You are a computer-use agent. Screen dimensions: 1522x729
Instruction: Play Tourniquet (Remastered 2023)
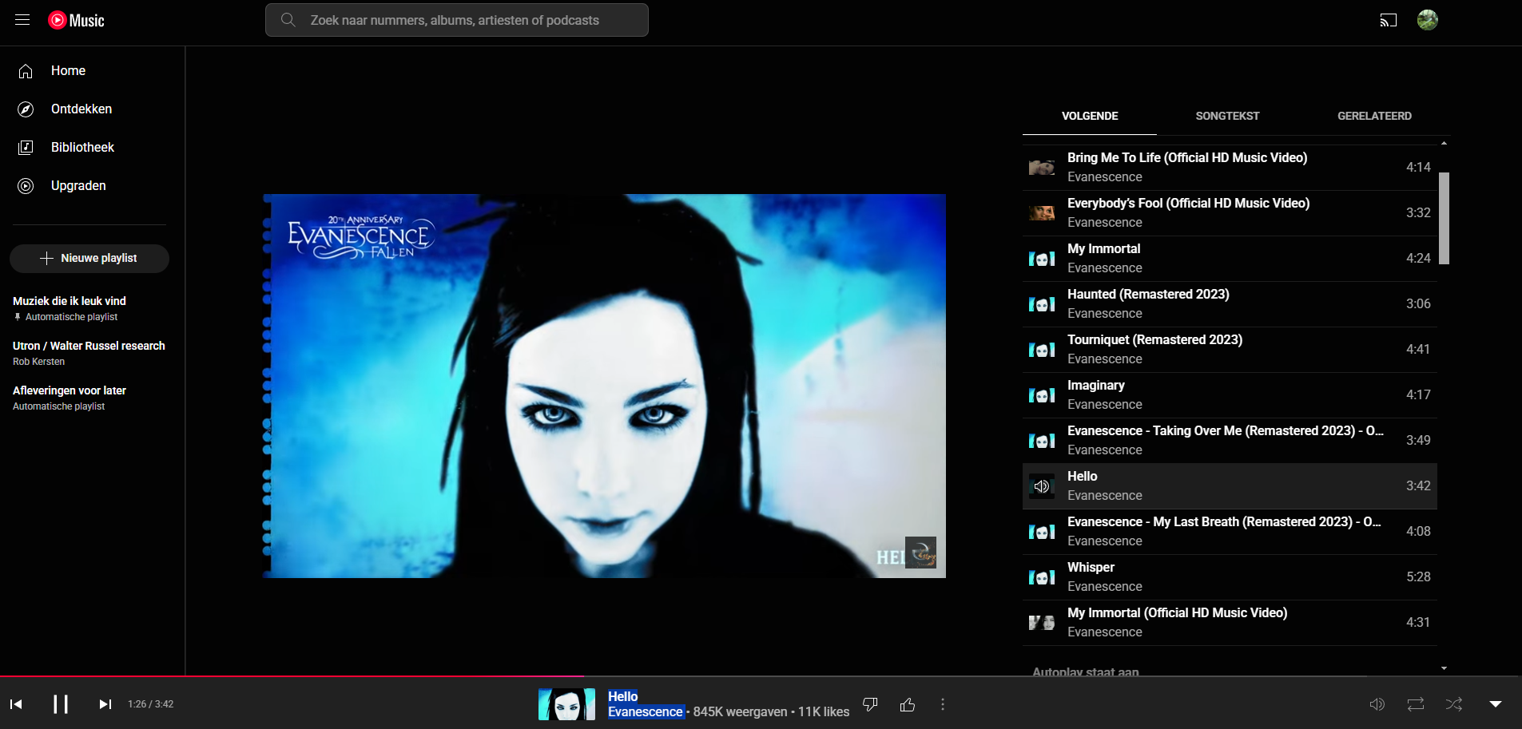tap(1230, 350)
